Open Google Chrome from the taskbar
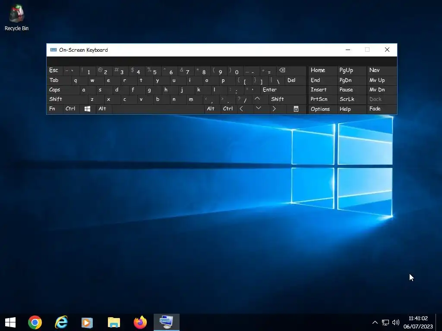The image size is (442, 331). (x=35, y=322)
